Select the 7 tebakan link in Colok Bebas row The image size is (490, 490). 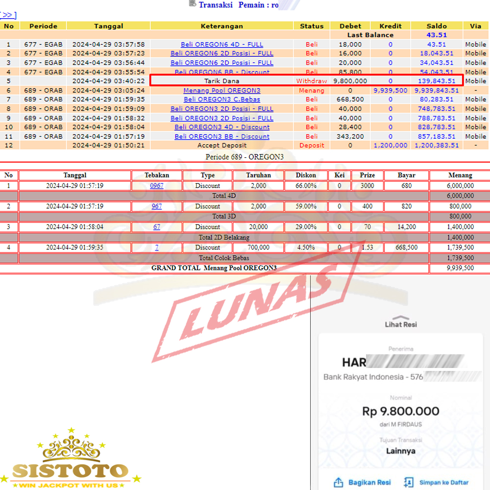[x=156, y=247]
